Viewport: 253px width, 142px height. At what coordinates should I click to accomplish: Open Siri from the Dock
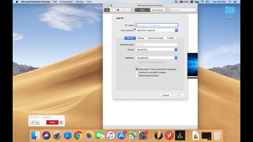pos(46,135)
